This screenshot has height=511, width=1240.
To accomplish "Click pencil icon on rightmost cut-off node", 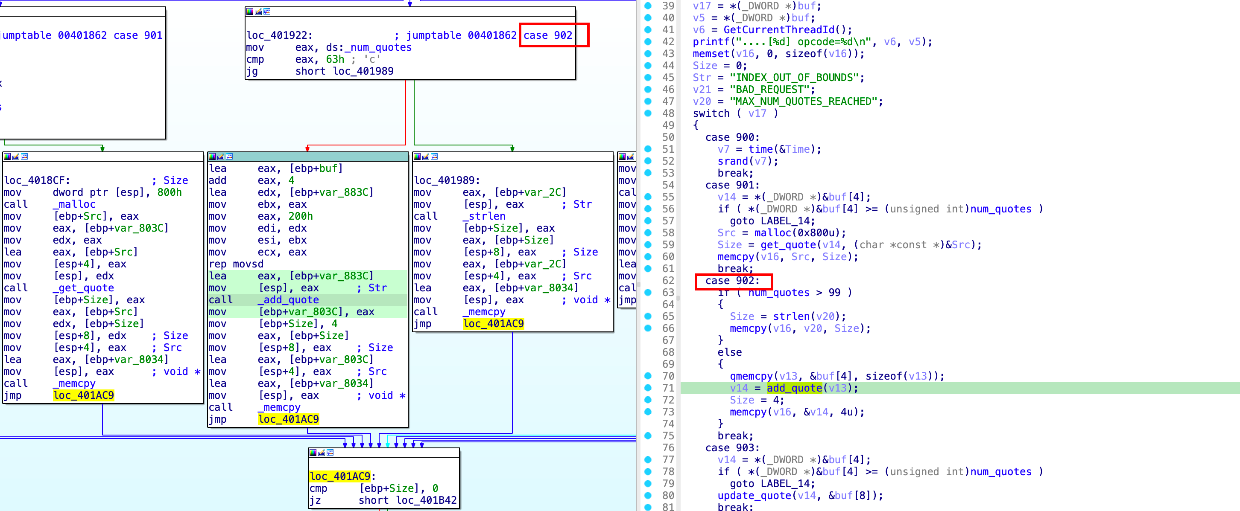I will coord(631,157).
